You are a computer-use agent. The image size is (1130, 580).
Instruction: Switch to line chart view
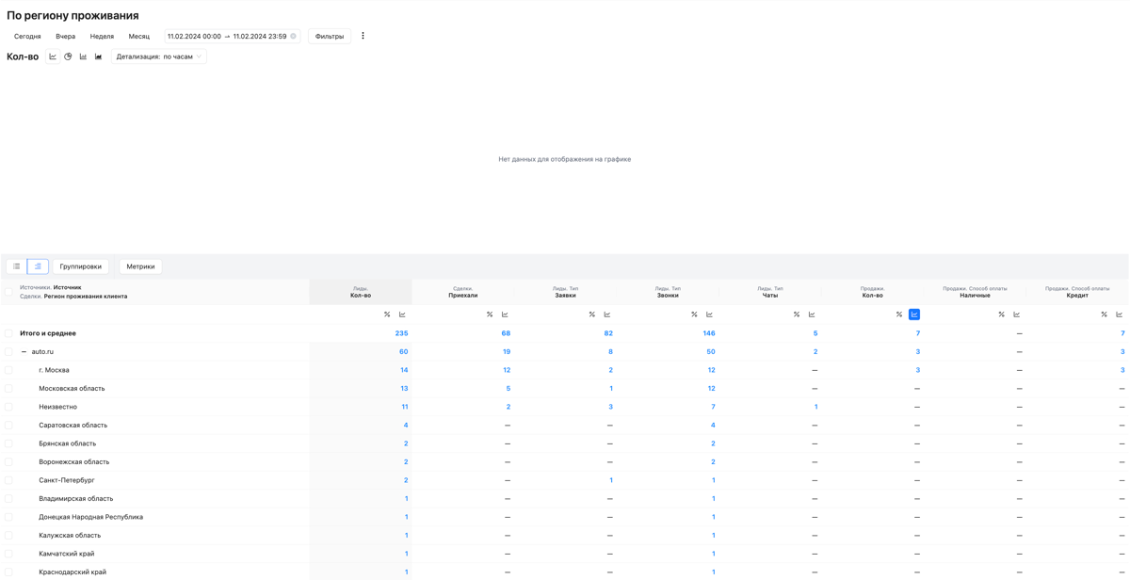point(53,56)
